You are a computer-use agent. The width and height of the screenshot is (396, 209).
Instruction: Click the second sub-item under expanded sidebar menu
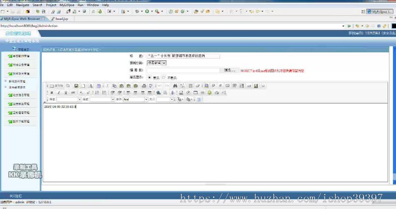(x=17, y=87)
